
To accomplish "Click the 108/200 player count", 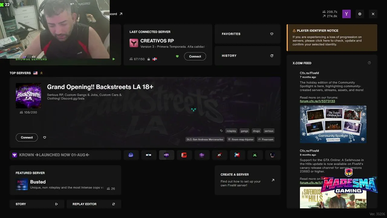I will tap(28, 112).
